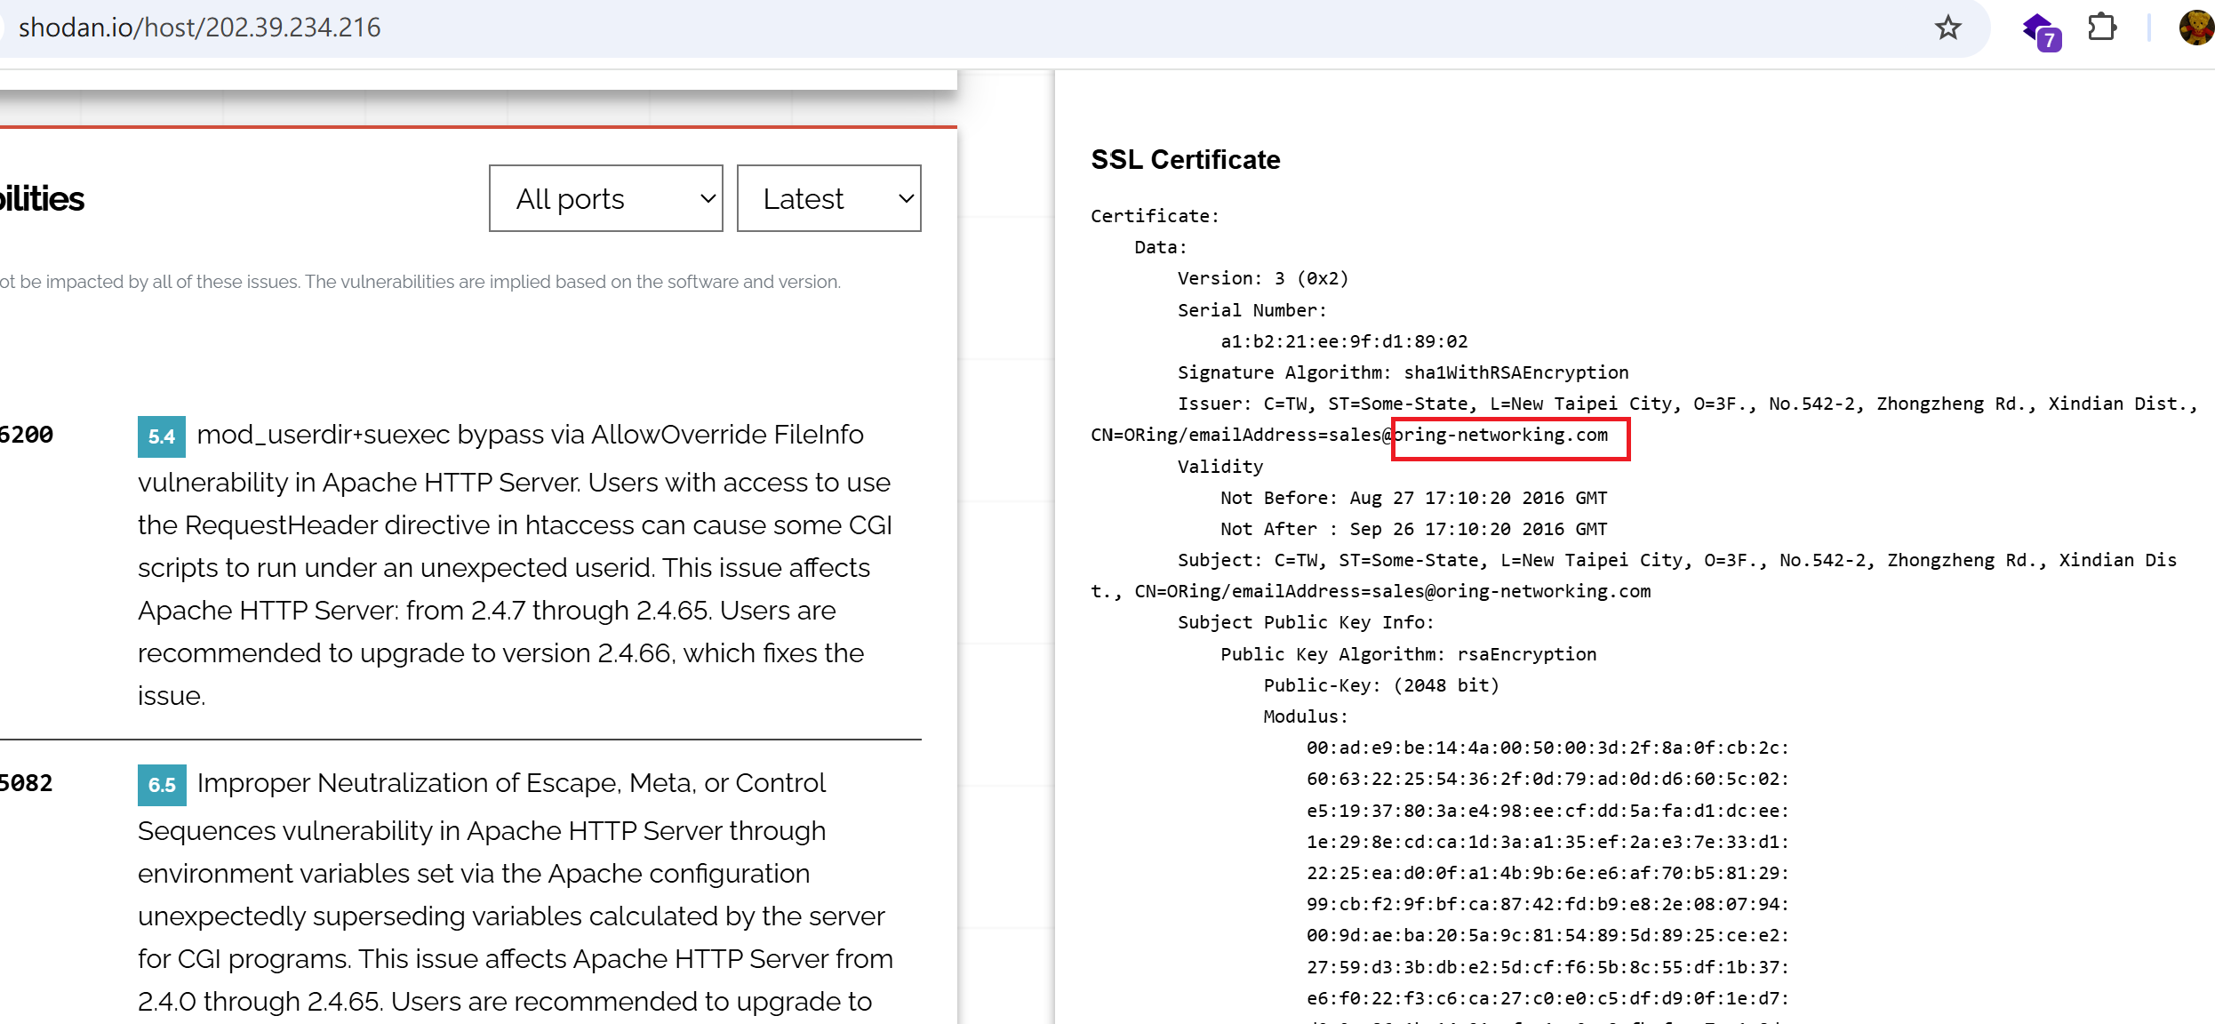Open the purple extension with badge 7
Viewport: 2215px width, 1024px height.
pyautogui.click(x=2041, y=31)
